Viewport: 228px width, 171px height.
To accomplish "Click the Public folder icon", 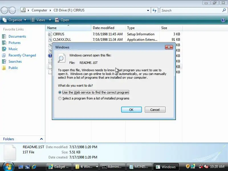I will (x=4, y=68).
